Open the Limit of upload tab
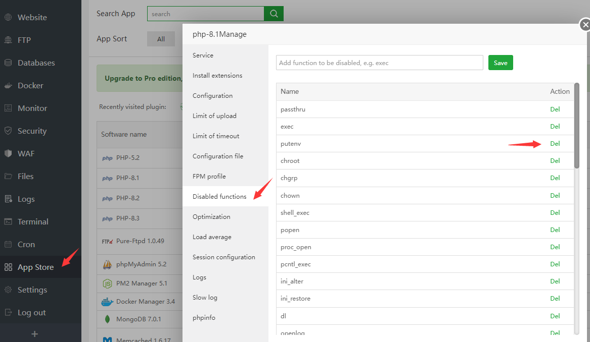590x342 pixels. coord(225,116)
